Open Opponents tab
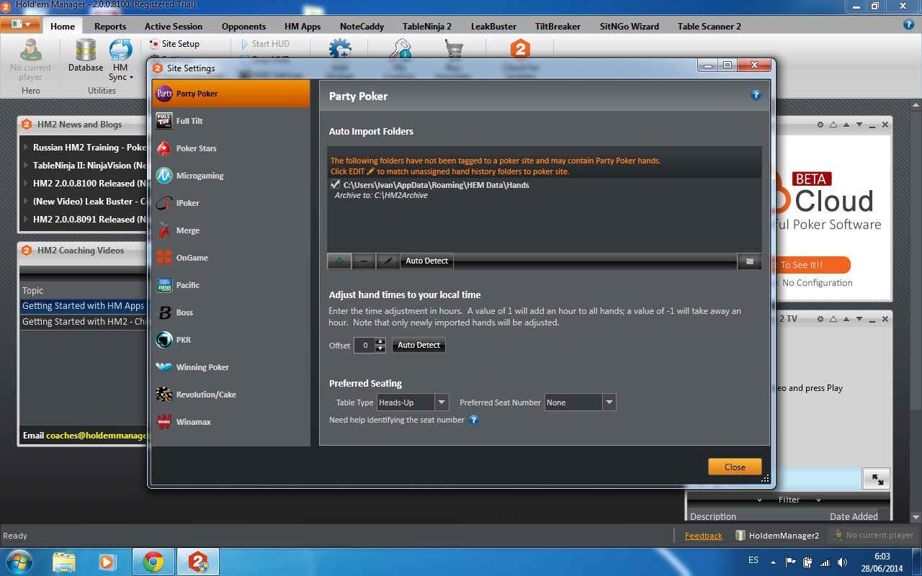This screenshot has height=576, width=922. click(x=243, y=27)
